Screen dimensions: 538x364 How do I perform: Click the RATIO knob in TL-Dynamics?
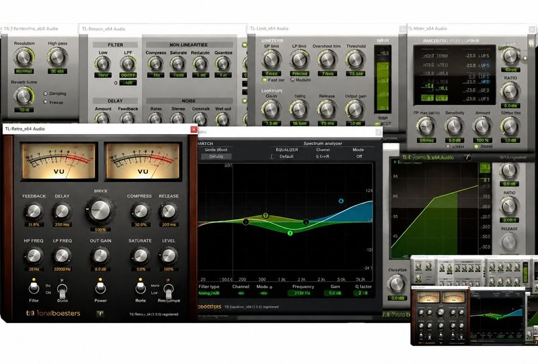tap(510, 206)
